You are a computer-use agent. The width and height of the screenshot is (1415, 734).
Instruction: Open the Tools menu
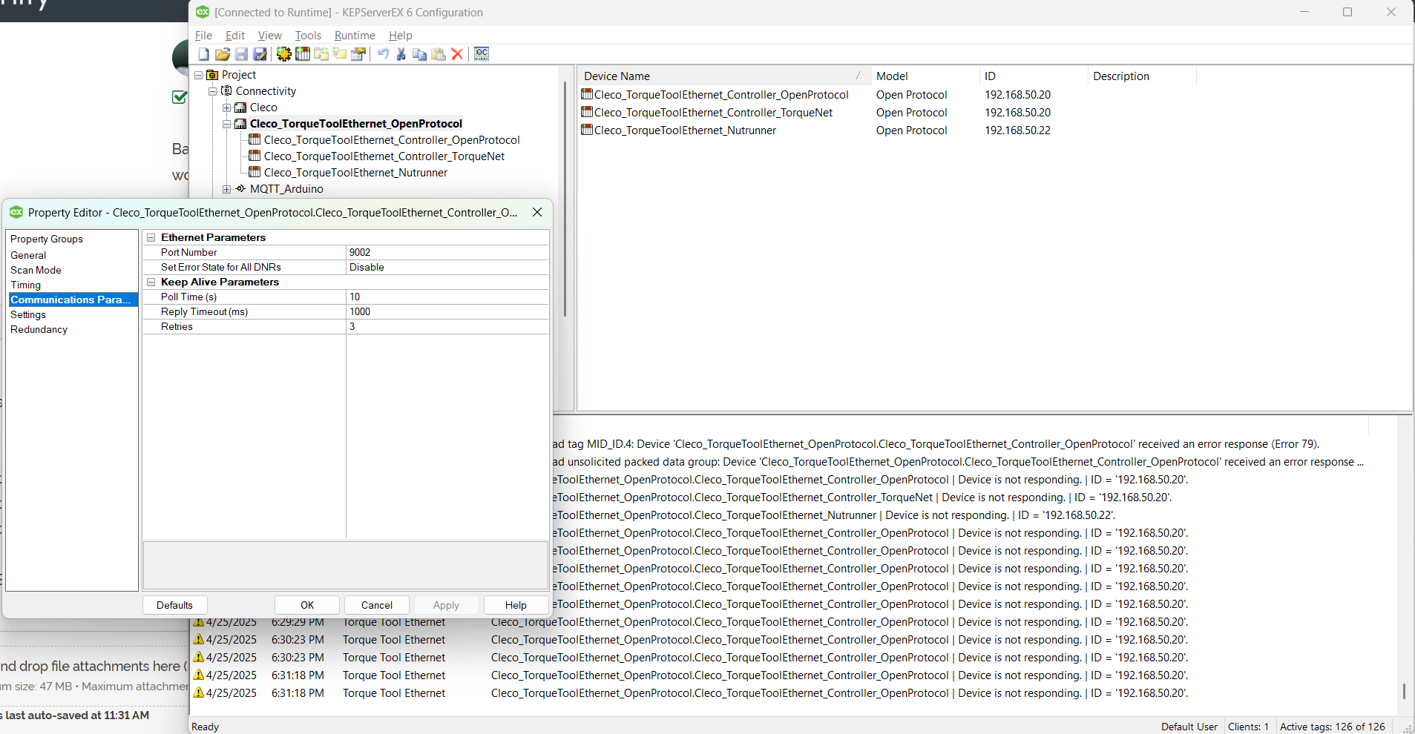click(x=308, y=35)
